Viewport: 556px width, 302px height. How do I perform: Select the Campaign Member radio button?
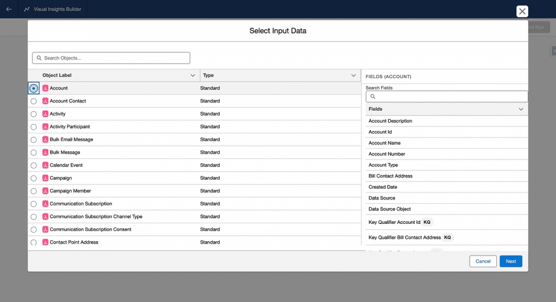tap(34, 191)
